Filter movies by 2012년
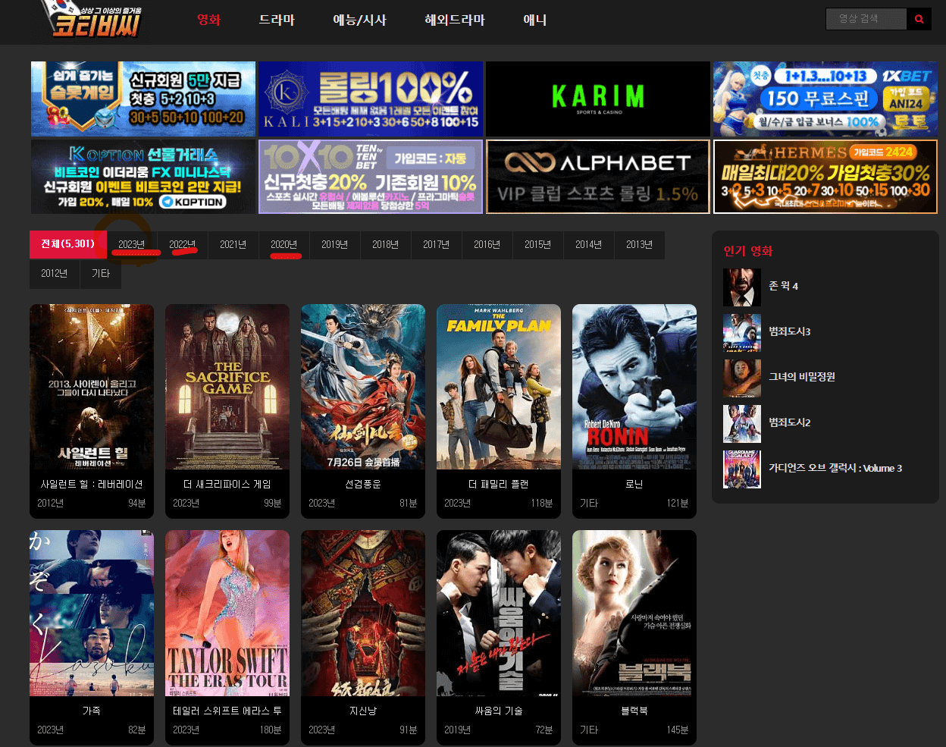 [55, 273]
